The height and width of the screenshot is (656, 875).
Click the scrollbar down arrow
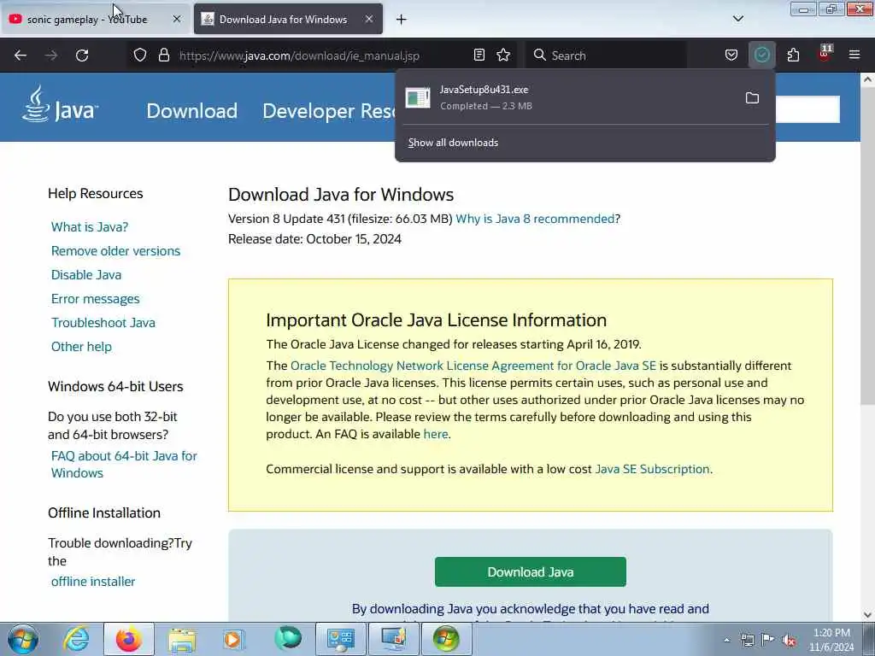tap(867, 615)
